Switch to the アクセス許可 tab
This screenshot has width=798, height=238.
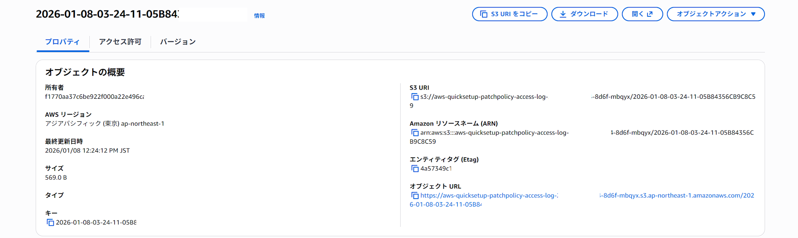tap(120, 42)
